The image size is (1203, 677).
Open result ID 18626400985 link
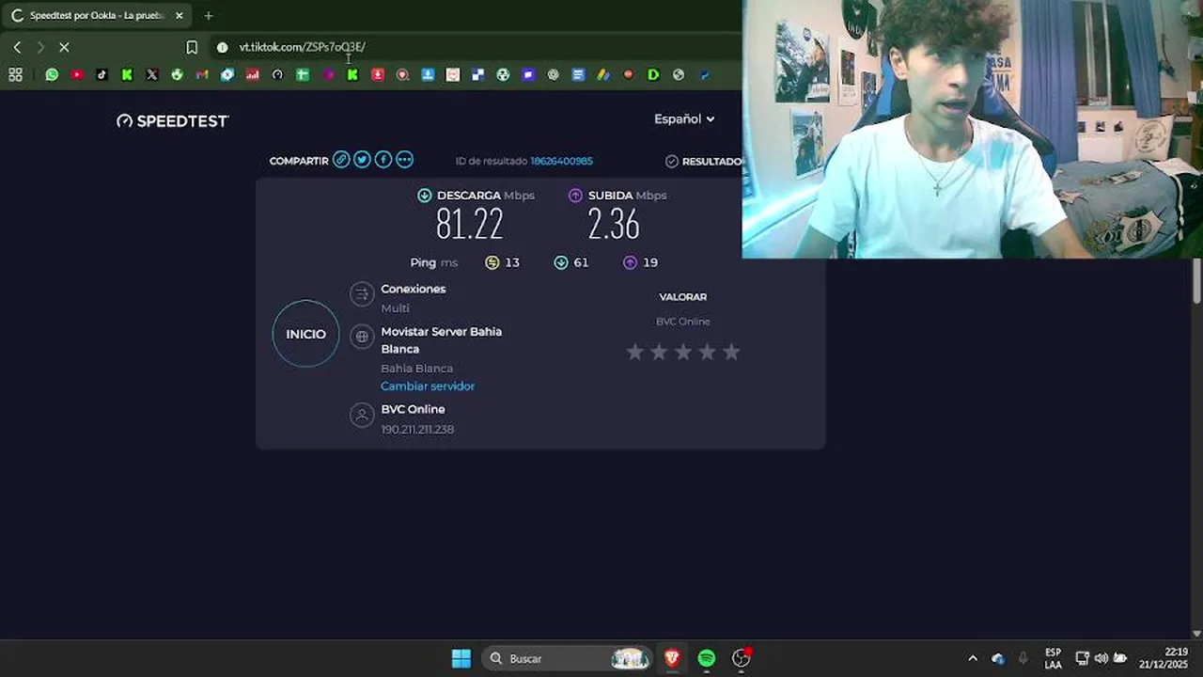tap(561, 161)
